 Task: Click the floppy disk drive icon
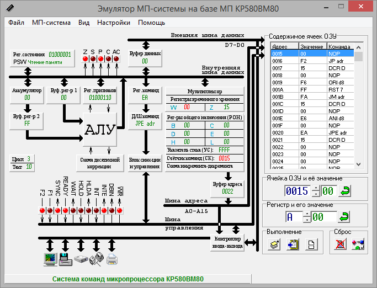coord(65,259)
